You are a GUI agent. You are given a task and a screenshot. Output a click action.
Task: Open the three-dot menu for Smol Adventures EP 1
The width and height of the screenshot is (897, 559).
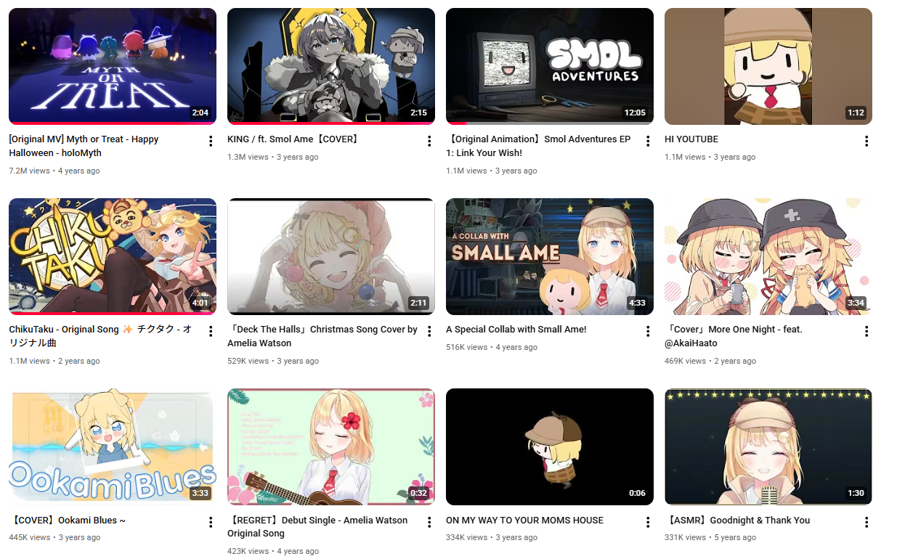[648, 142]
